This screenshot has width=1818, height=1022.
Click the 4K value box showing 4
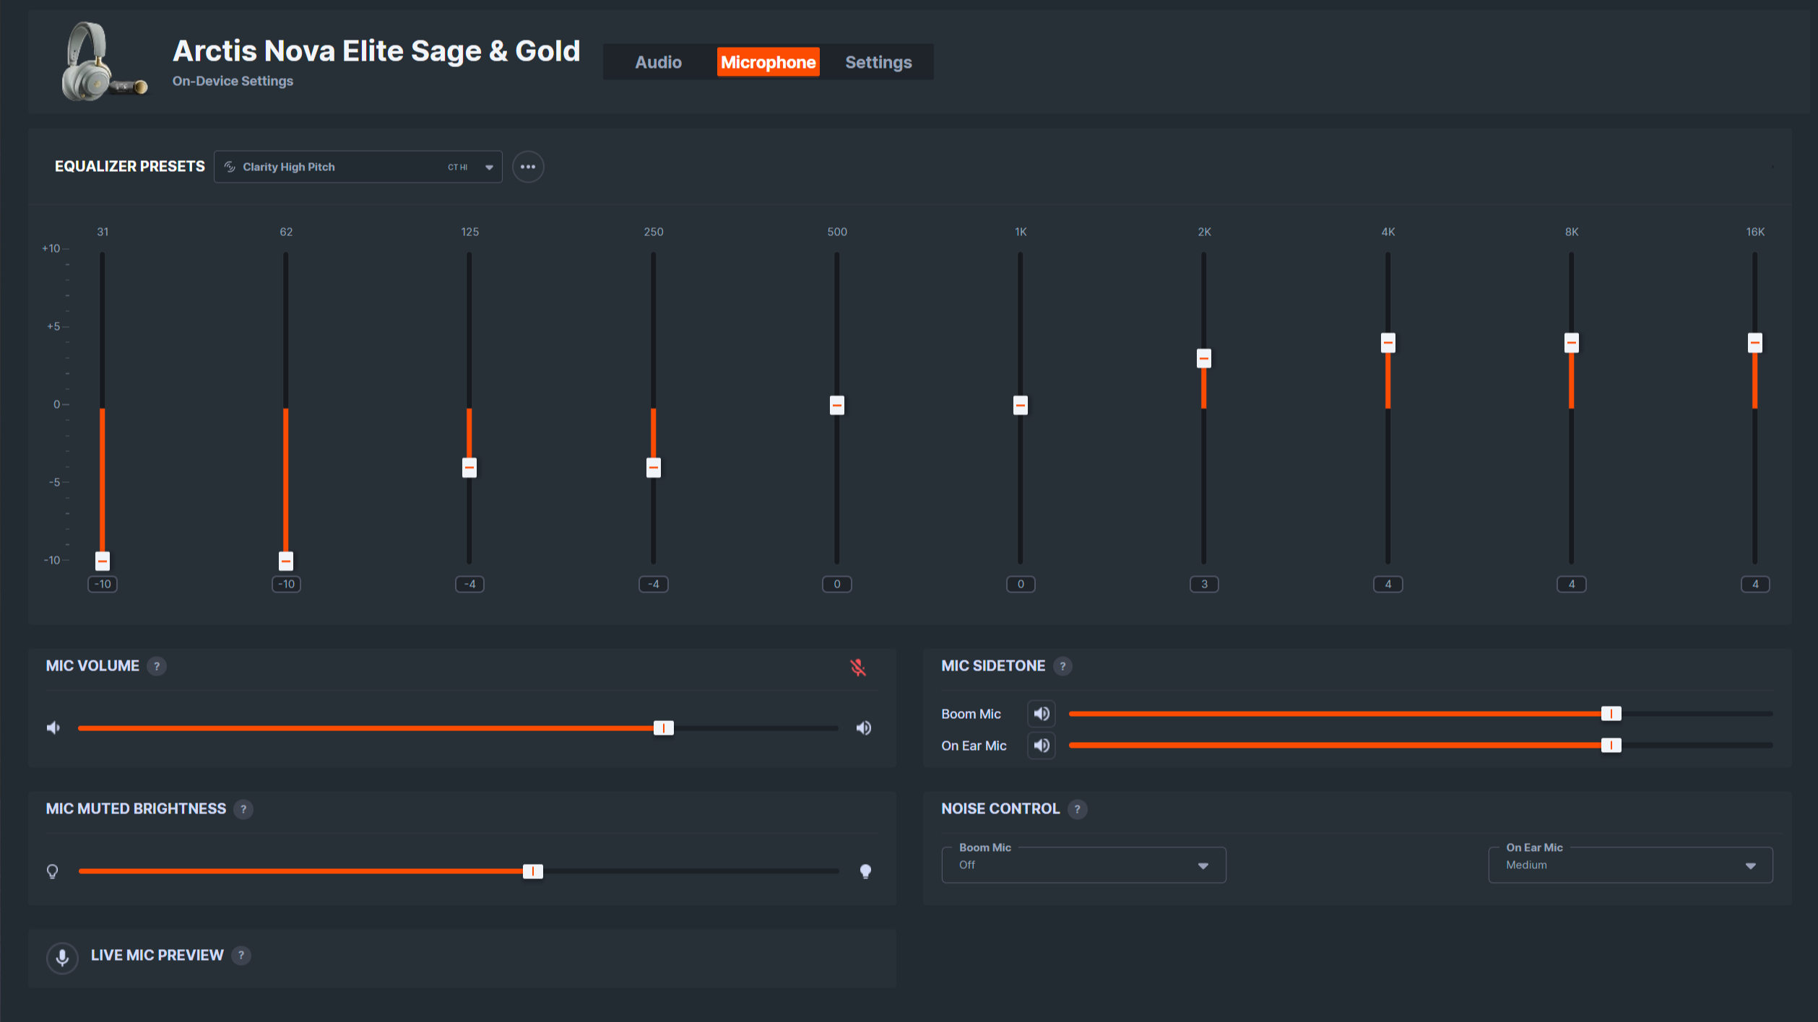[1388, 584]
